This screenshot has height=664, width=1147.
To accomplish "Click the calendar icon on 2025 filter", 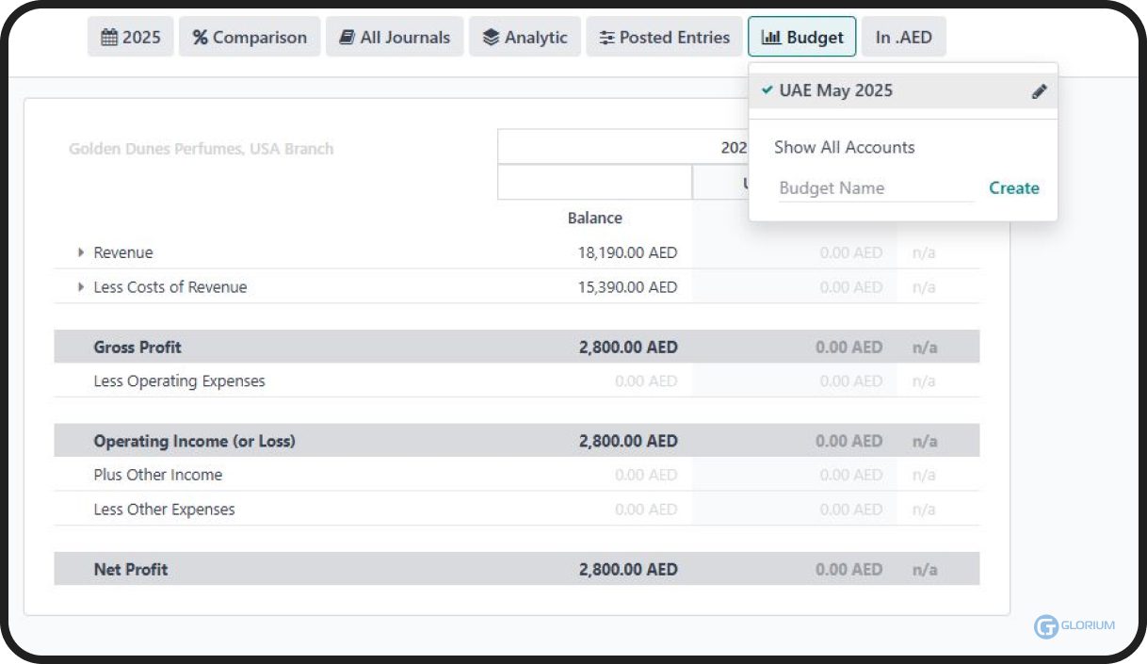I will pyautogui.click(x=109, y=38).
